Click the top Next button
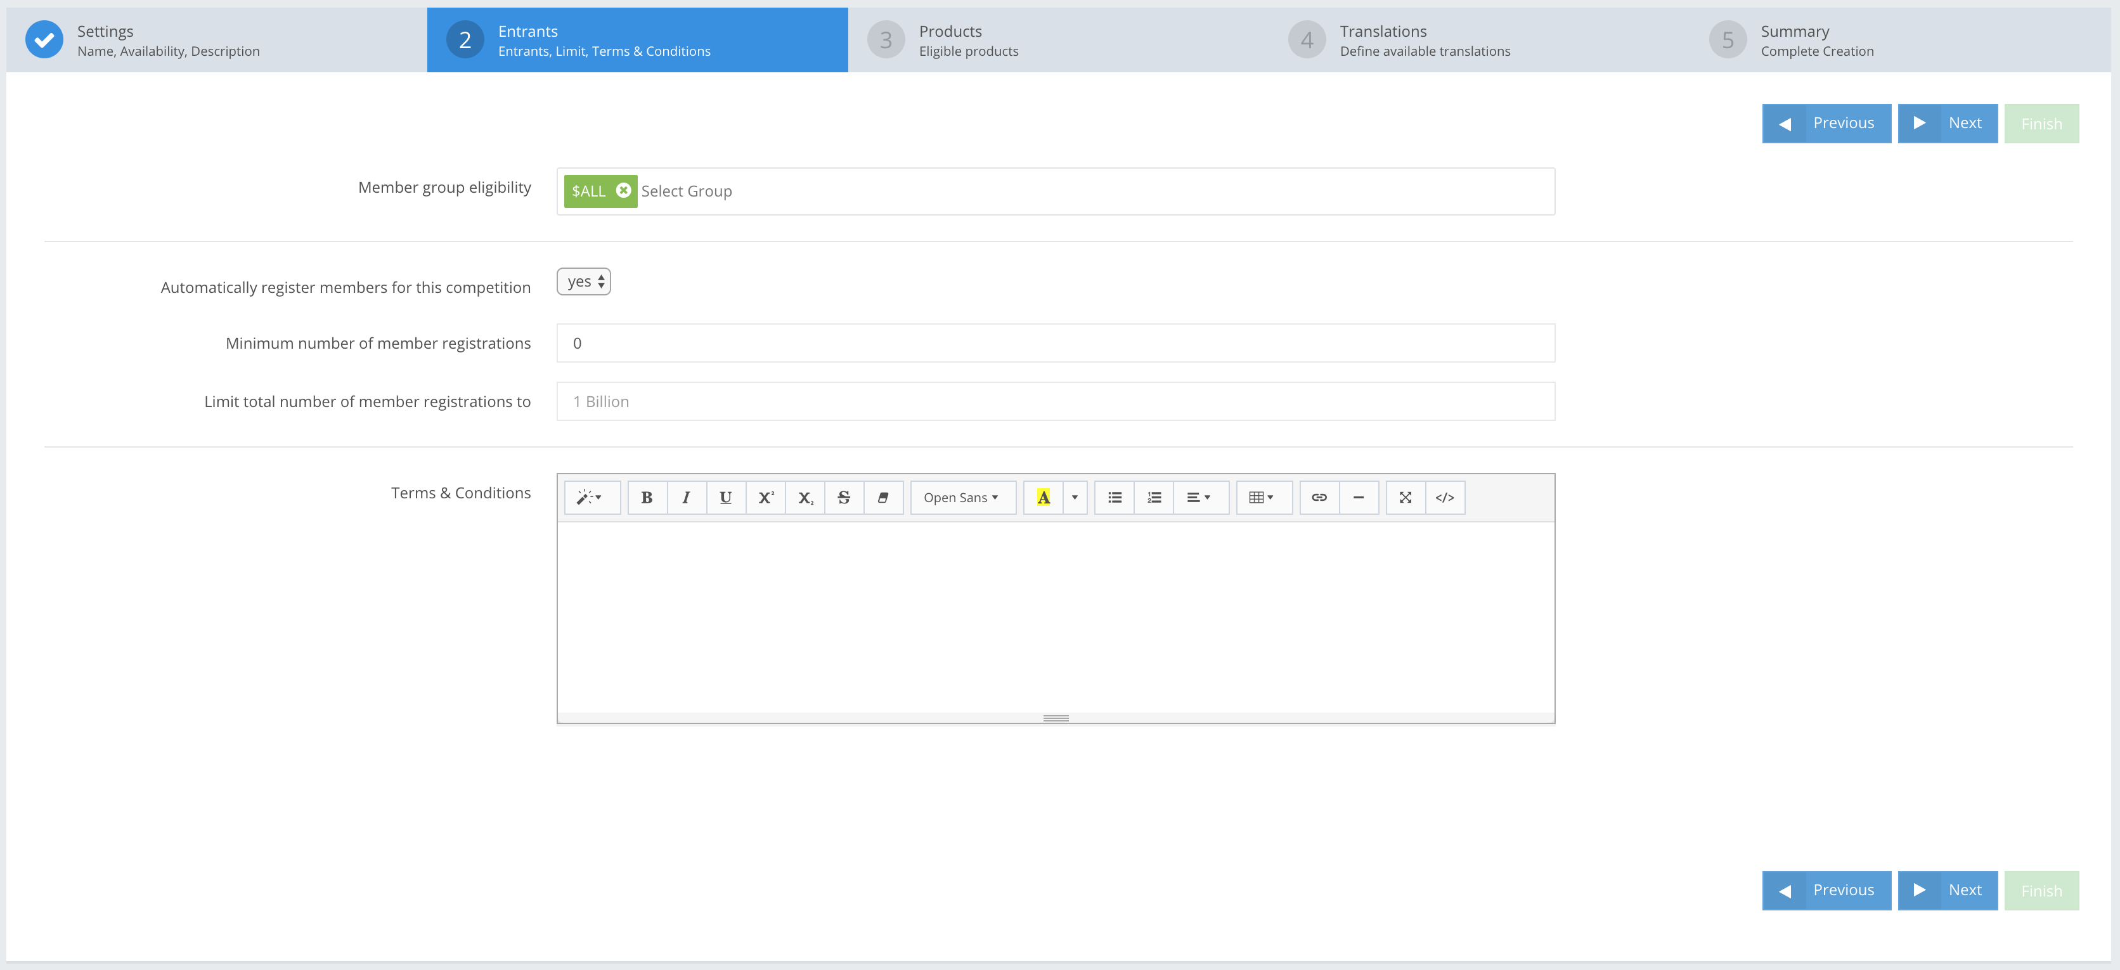 [1947, 124]
